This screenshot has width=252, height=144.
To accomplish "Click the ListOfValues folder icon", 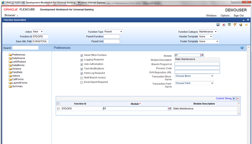I will pyautogui.click(x=10, y=62).
